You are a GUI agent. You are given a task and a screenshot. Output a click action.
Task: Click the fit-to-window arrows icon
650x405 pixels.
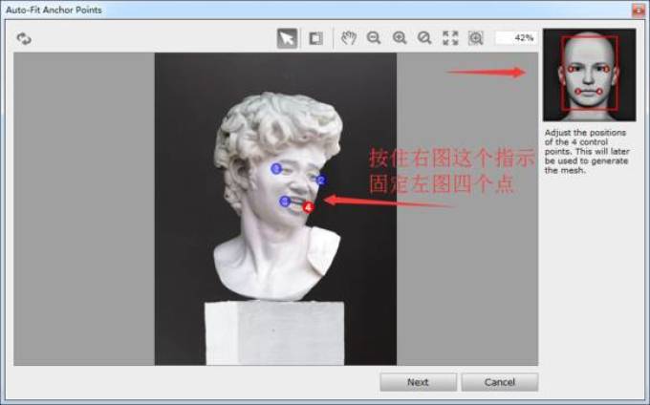(x=450, y=38)
